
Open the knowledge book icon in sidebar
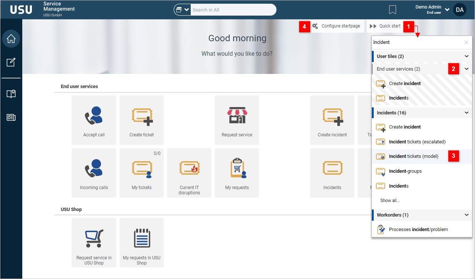pyautogui.click(x=11, y=94)
